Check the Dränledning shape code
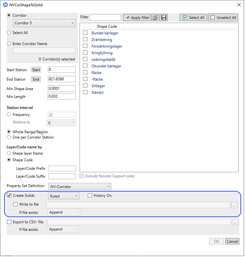Image resolution: width=245 pixels, height=257 pixels. [85, 40]
